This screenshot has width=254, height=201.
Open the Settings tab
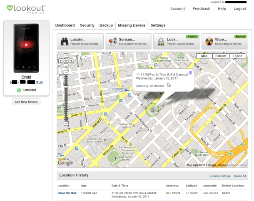(x=158, y=25)
